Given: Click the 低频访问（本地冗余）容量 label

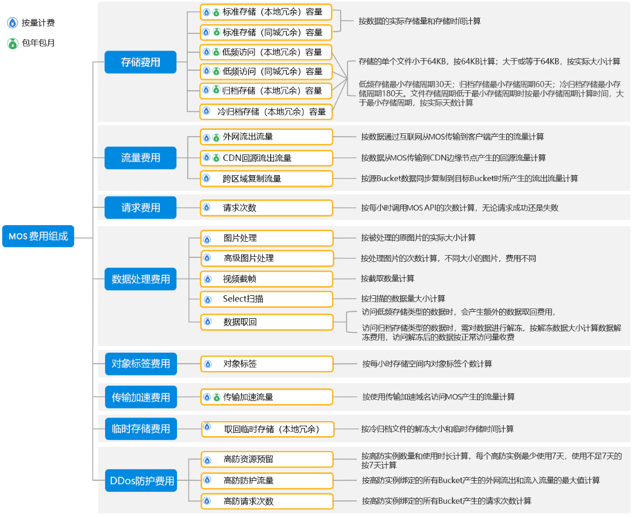Looking at the screenshot, I should click(x=272, y=52).
